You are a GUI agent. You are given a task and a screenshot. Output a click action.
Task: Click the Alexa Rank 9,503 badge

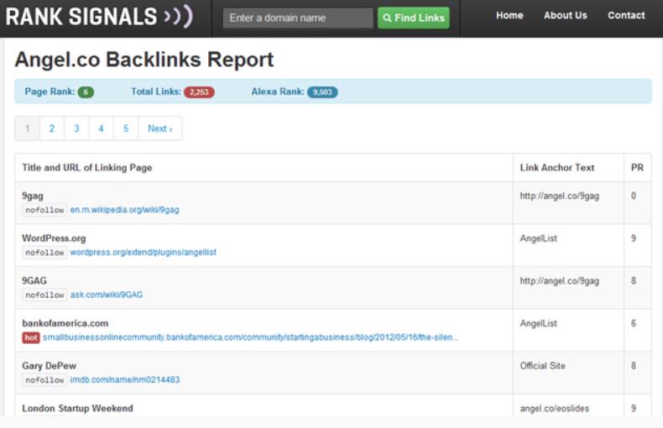point(322,92)
